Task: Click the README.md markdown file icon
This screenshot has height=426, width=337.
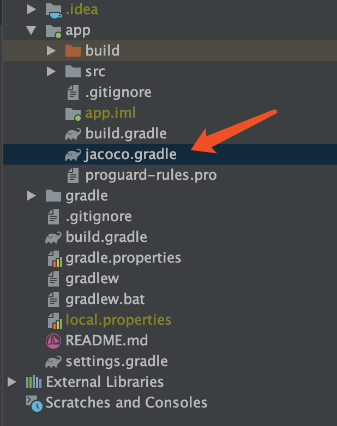Action: (x=53, y=341)
